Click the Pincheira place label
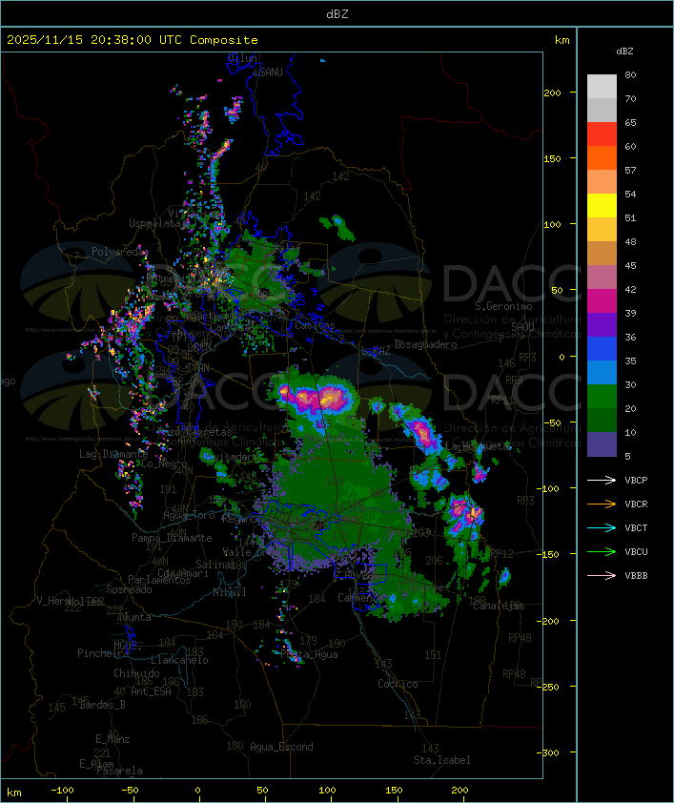The image size is (674, 803). point(103,653)
